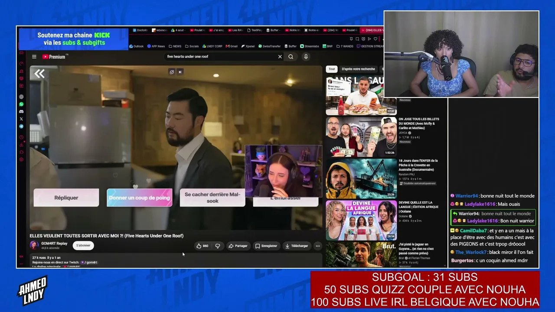Screen dimensions: 555x312
Task: Open Telegram in the browser sidebar
Action: coord(21,126)
